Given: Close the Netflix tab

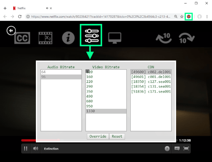Looking at the screenshot, I should pyautogui.click(x=51, y=8).
